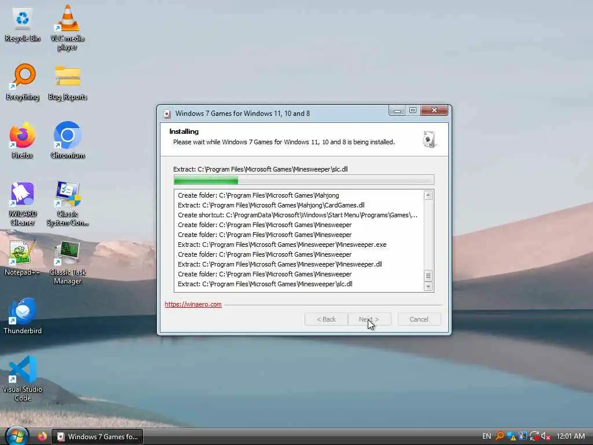The height and width of the screenshot is (445, 593).
Task: Open the sync error tray icon
Action: tap(535, 436)
